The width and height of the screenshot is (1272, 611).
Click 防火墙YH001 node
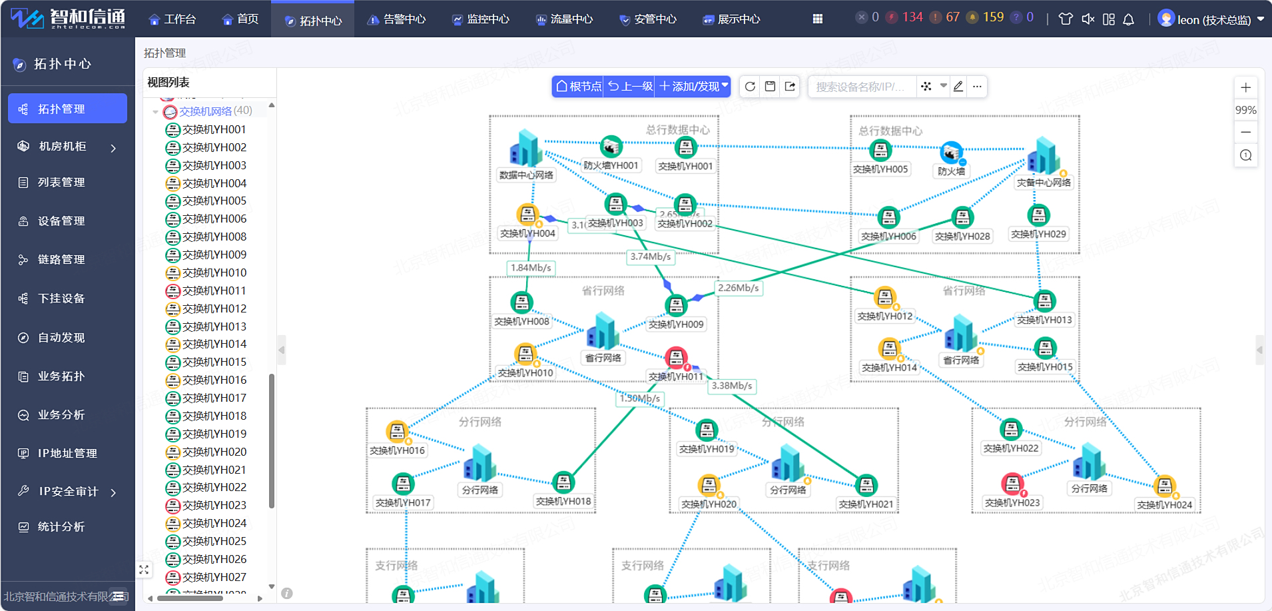click(611, 146)
